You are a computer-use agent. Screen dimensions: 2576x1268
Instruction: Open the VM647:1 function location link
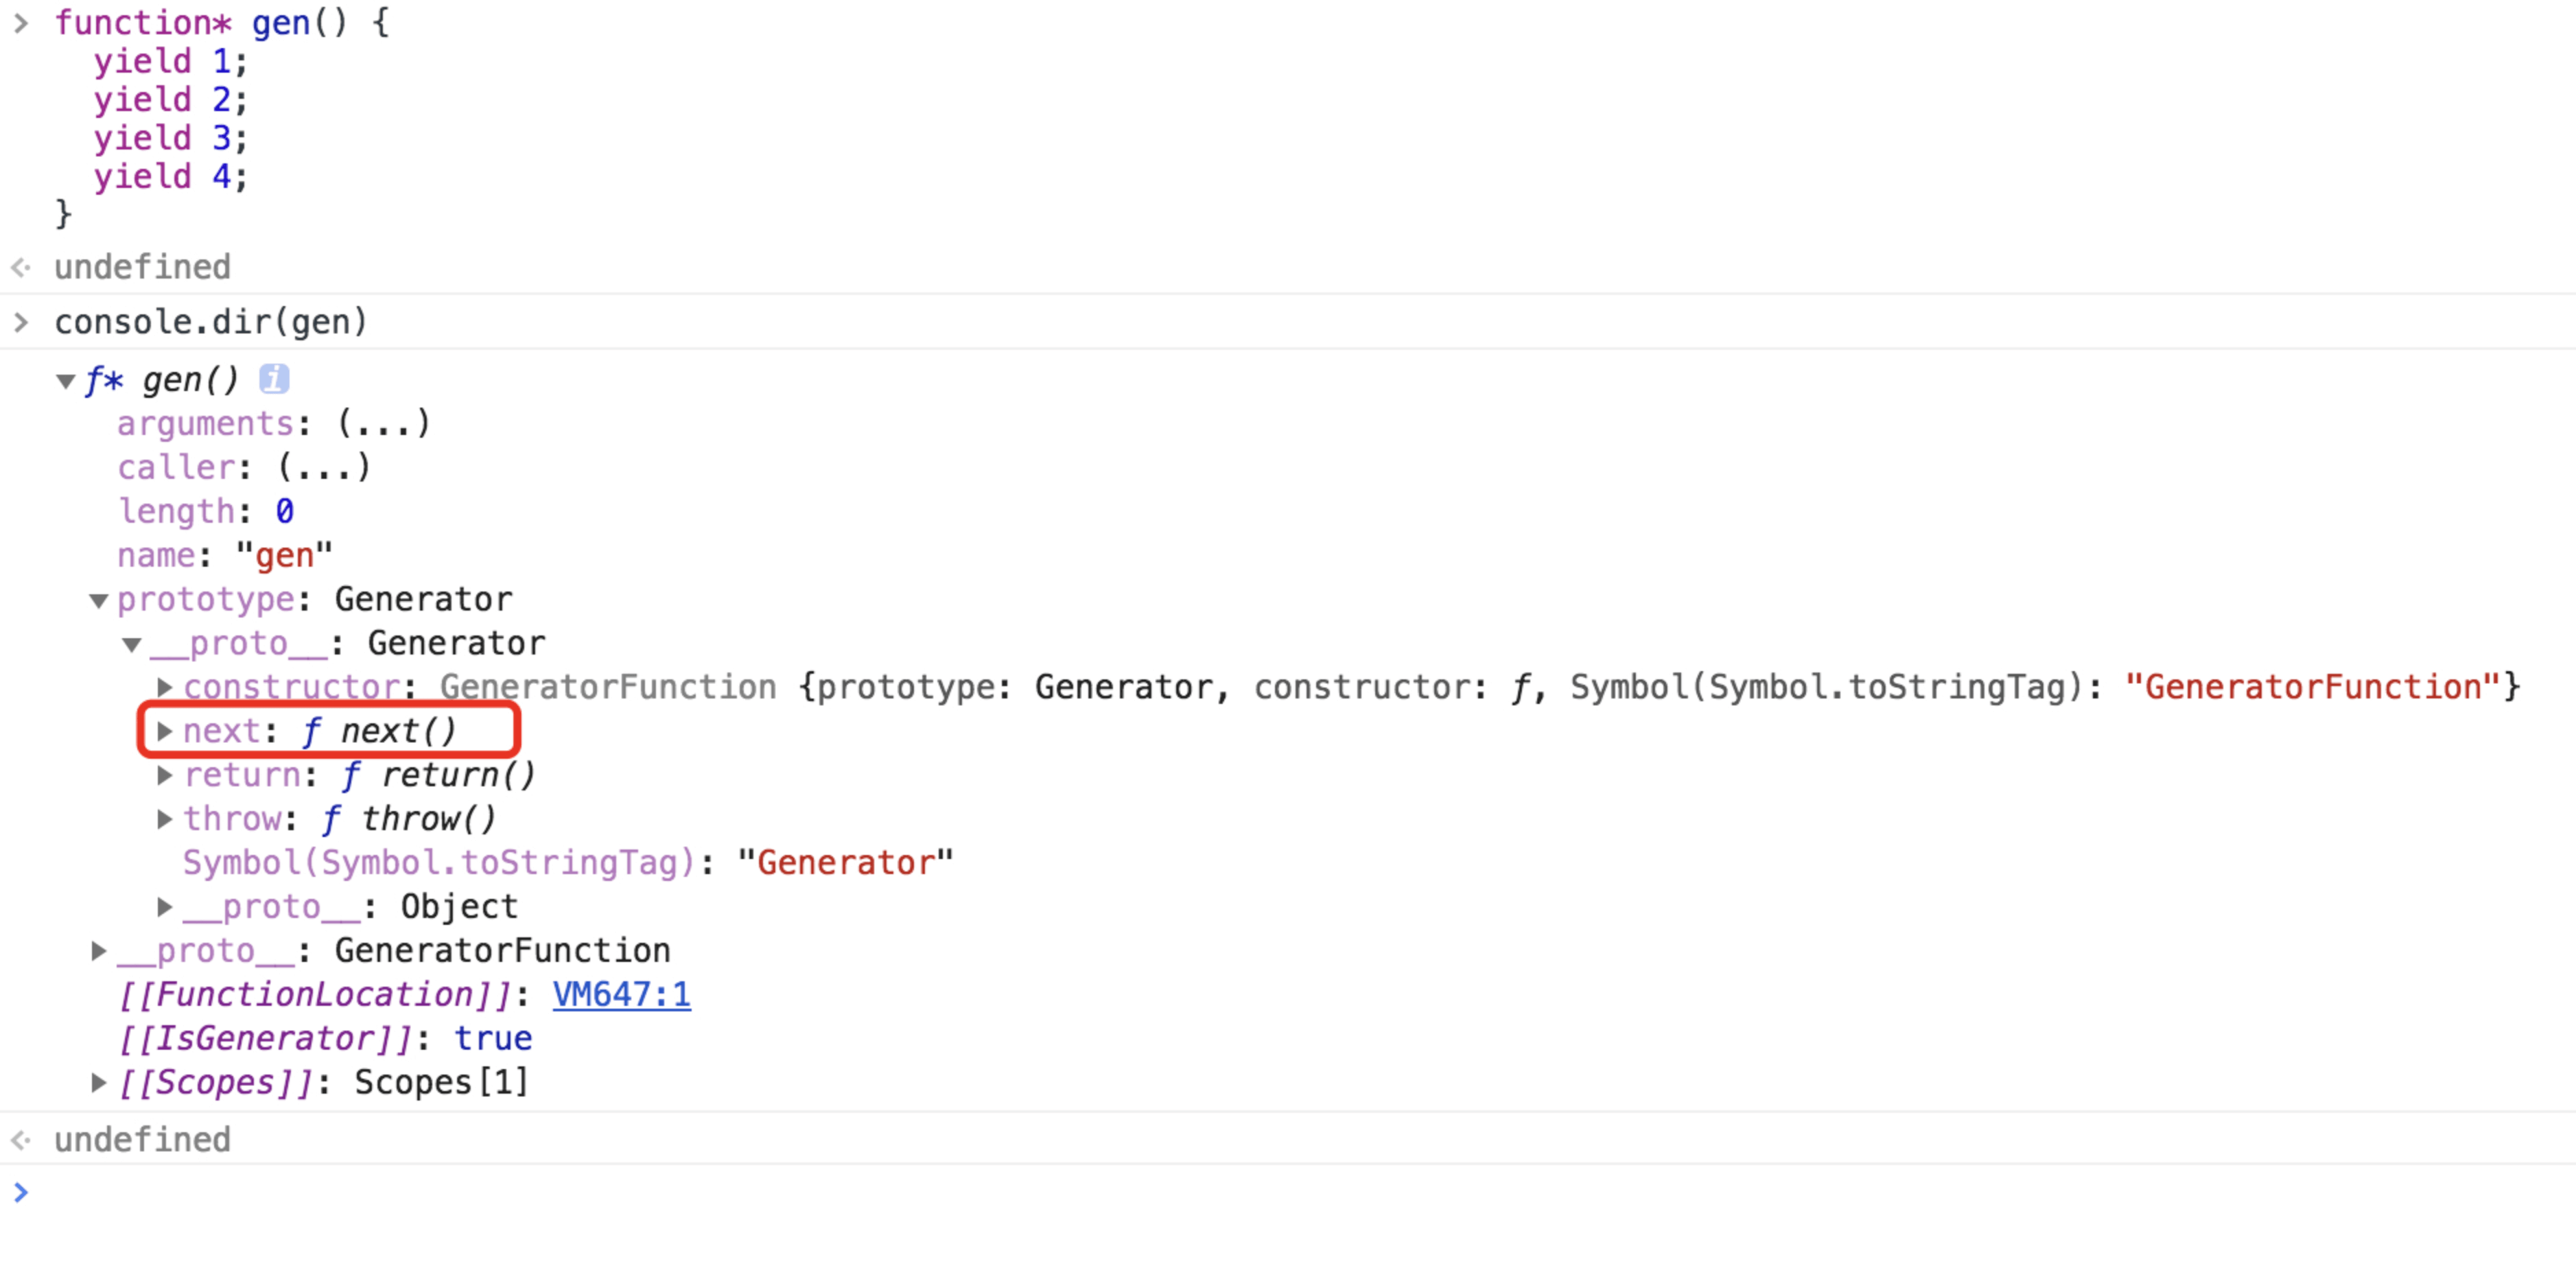(x=621, y=994)
